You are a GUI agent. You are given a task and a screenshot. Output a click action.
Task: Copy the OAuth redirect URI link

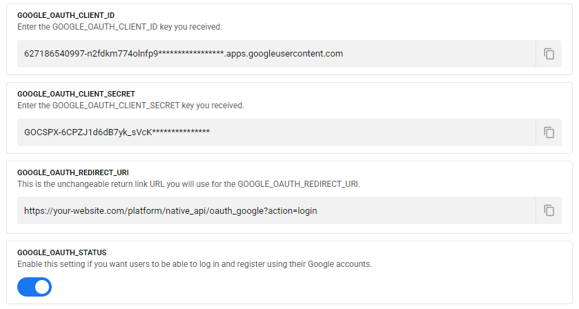[549, 210]
